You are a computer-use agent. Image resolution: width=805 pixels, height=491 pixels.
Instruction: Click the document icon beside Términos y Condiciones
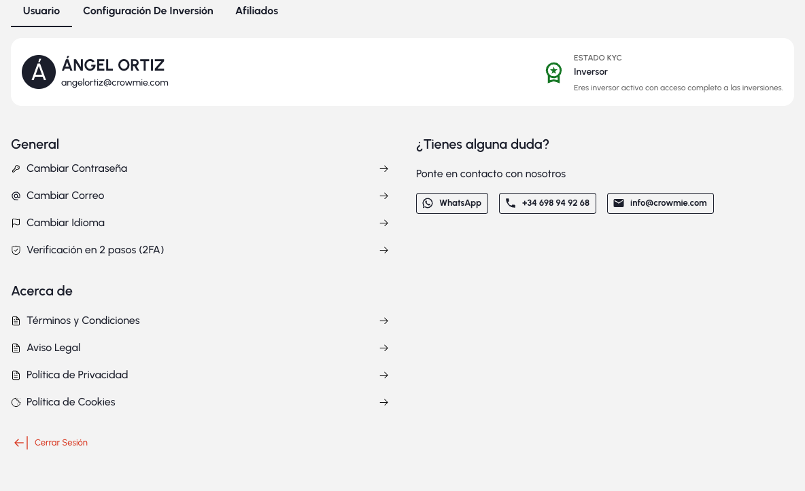click(16, 321)
